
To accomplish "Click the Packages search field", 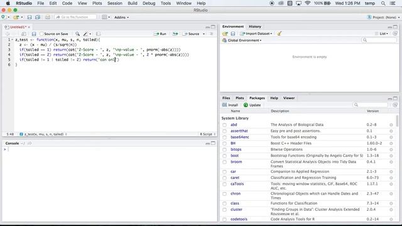I will [x=371, y=105].
